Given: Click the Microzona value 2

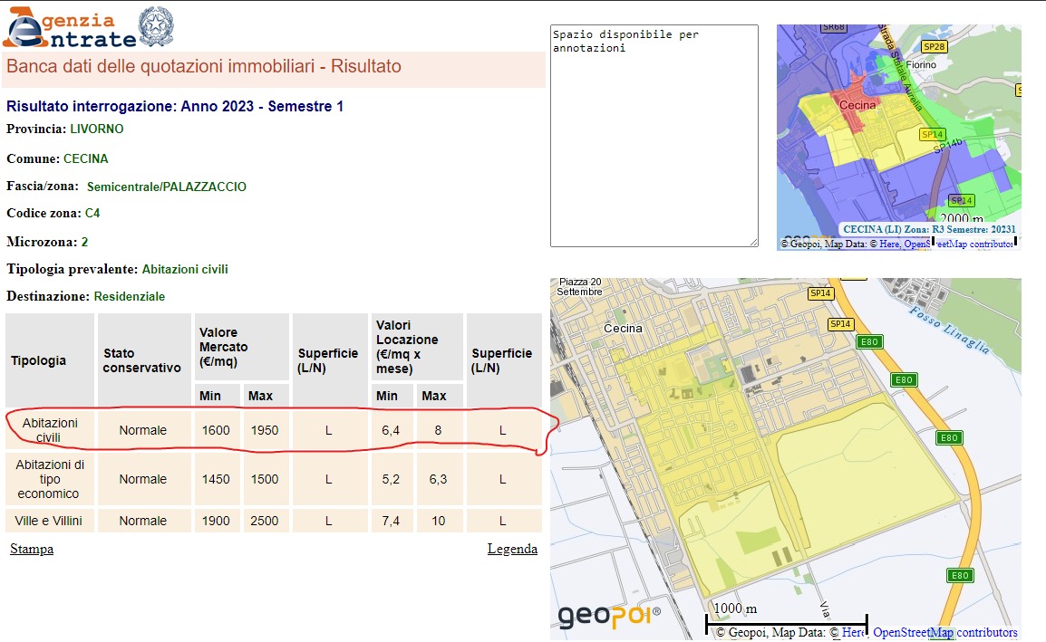Looking at the screenshot, I should click(84, 242).
